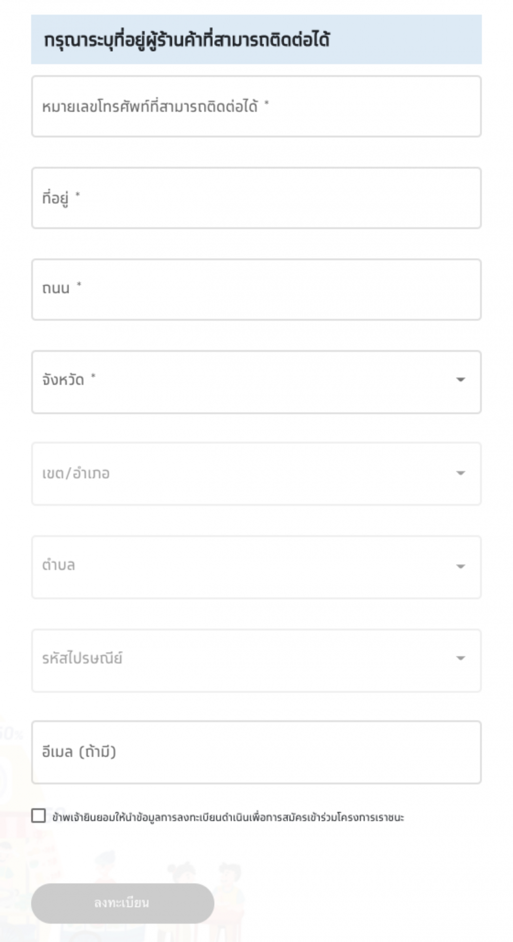The image size is (513, 942).
Task: Open the รหัสไปรษณีย์ postal code dropdown
Action: pos(256,660)
